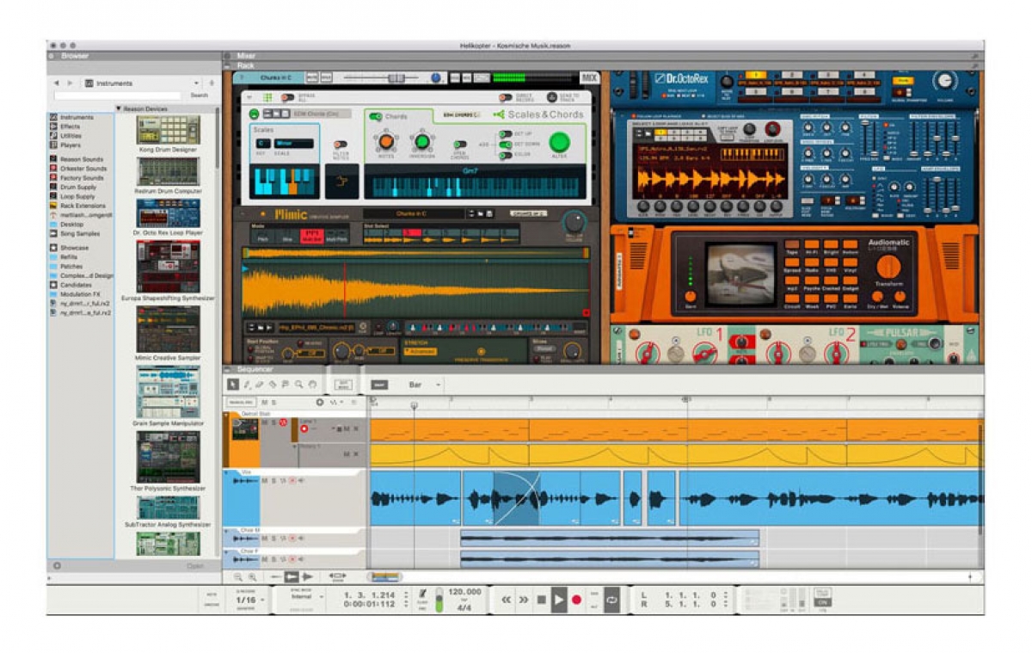This screenshot has width=1032, height=653.
Task: Click the Play button in transport
Action: pos(559,599)
